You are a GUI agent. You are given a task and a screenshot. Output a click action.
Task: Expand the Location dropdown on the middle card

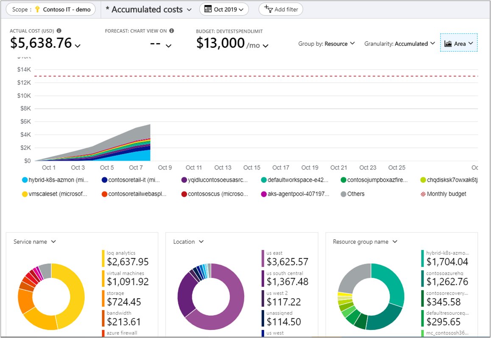[188, 241]
